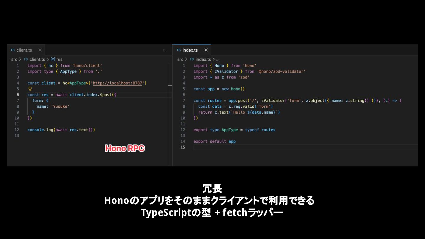Click the AppType import on client.ts line 2

[68, 71]
